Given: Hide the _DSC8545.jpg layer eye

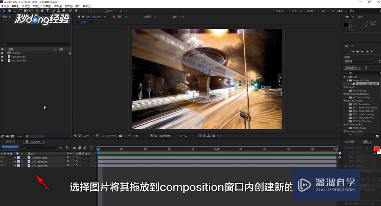Looking at the screenshot, I should click(x=2, y=157).
